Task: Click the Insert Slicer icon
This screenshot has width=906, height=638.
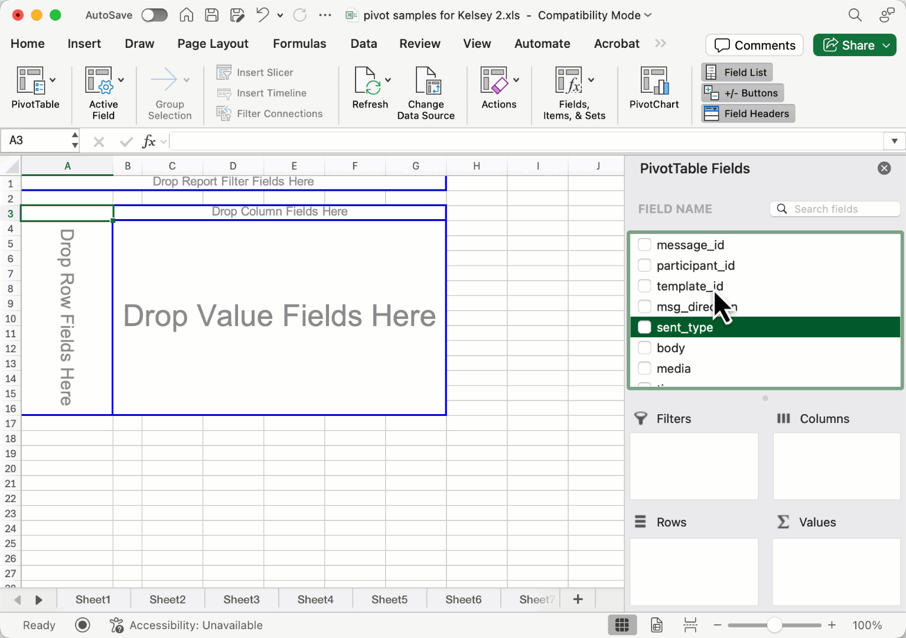Action: tap(224, 73)
